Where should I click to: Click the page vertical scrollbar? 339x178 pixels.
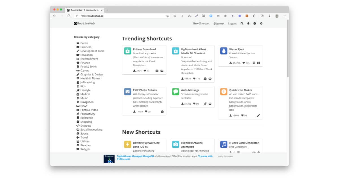288,48
